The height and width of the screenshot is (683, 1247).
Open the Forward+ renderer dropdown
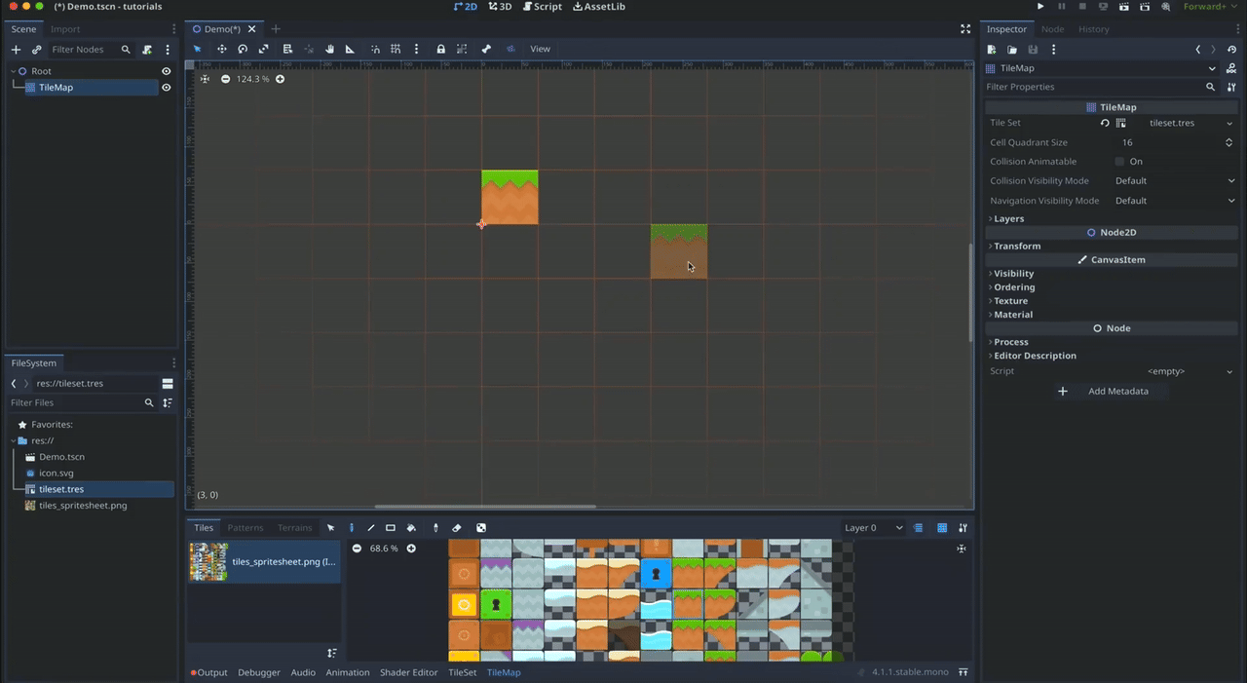click(x=1209, y=7)
